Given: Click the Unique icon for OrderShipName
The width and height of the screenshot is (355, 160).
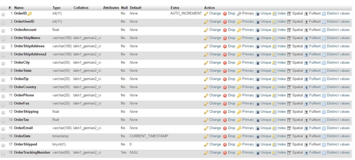Looking at the screenshot, I should coord(257,38).
